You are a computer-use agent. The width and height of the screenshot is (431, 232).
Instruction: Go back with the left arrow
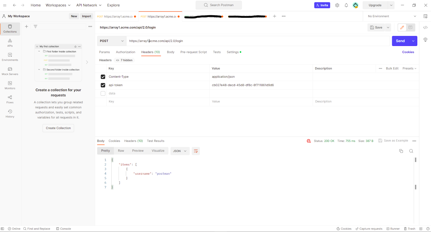(x=15, y=5)
